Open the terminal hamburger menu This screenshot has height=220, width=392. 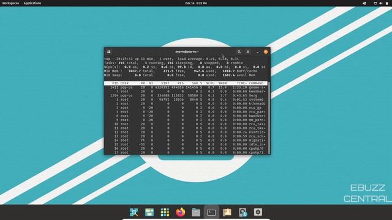(x=247, y=51)
